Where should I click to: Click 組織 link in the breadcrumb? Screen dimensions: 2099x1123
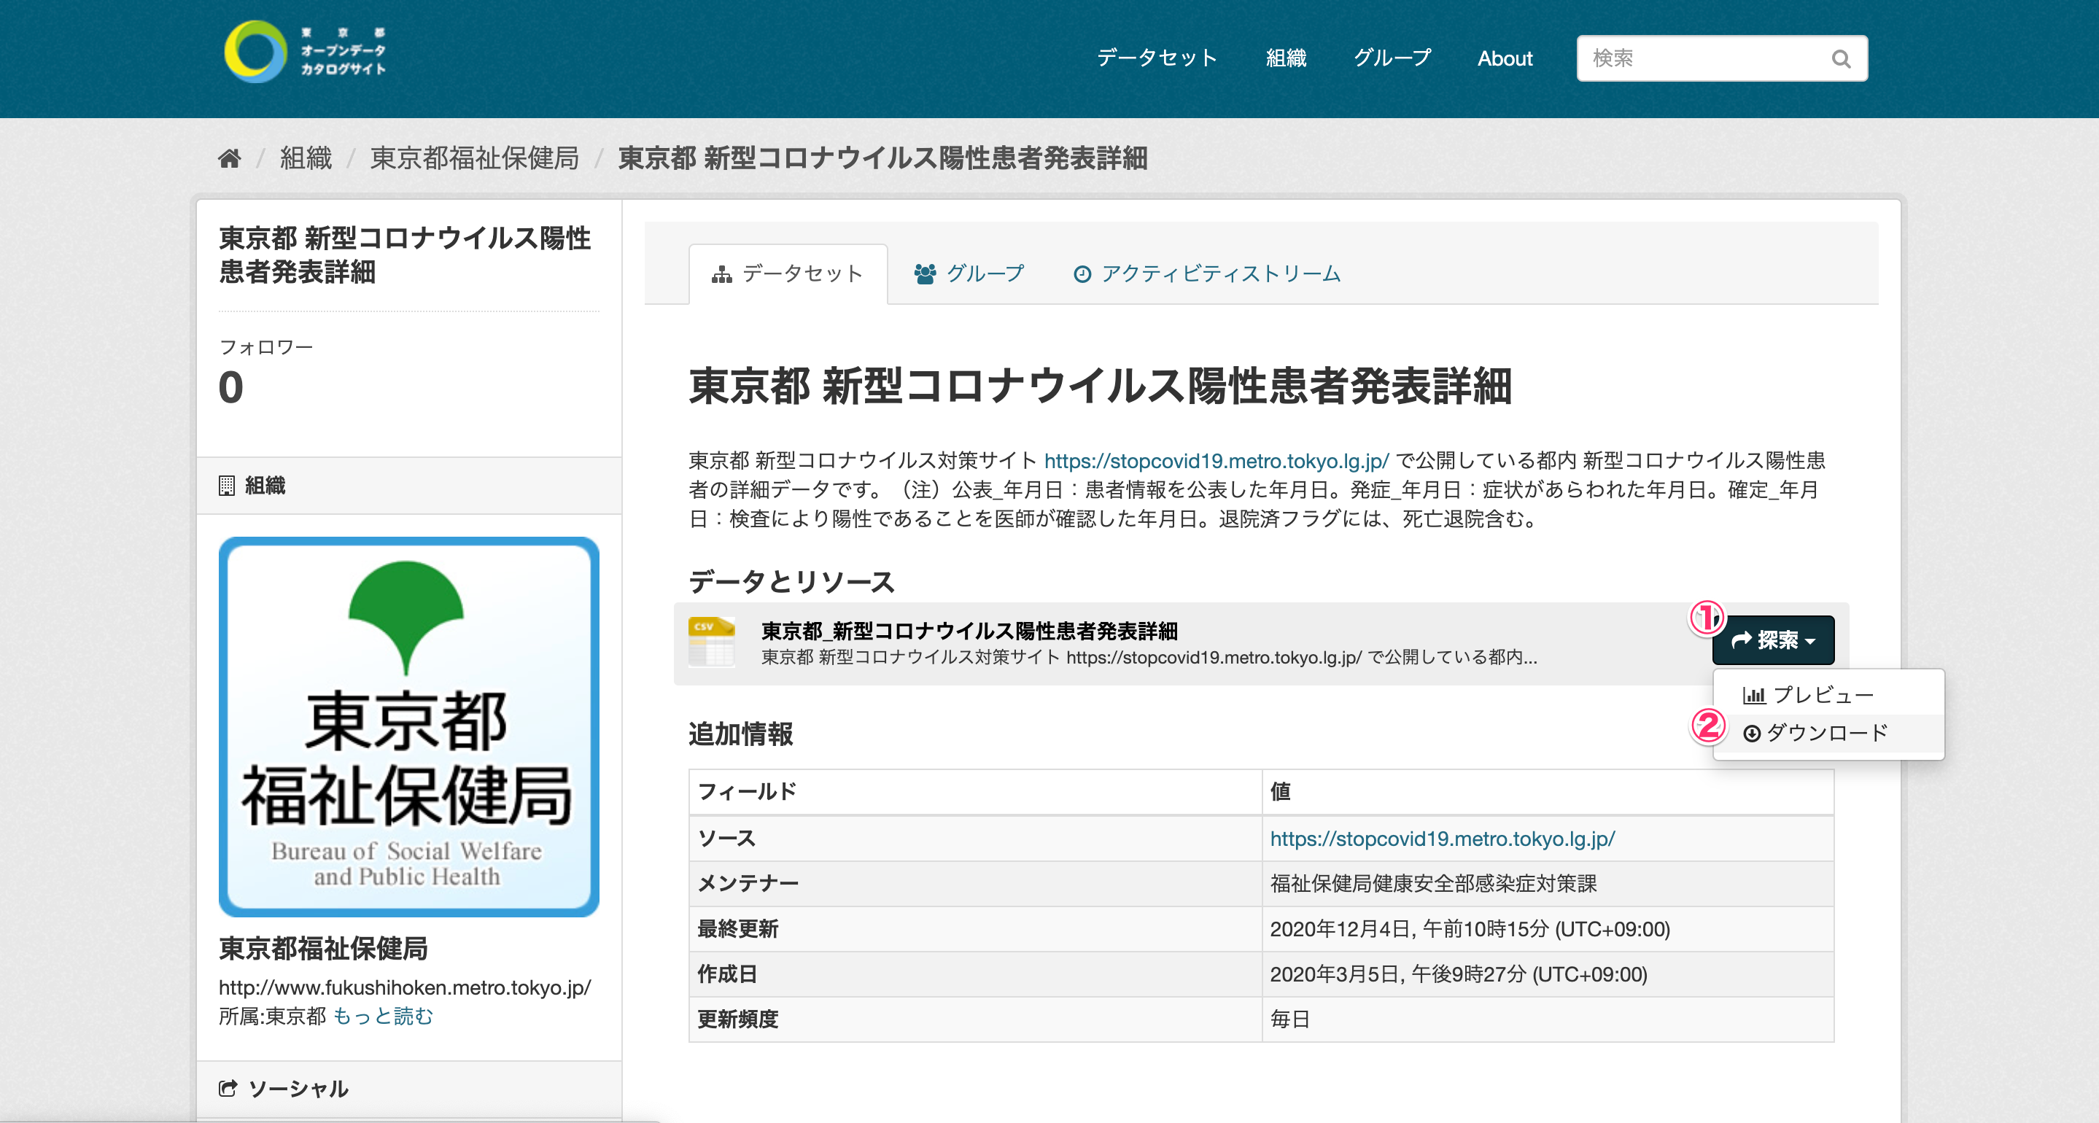(x=306, y=158)
